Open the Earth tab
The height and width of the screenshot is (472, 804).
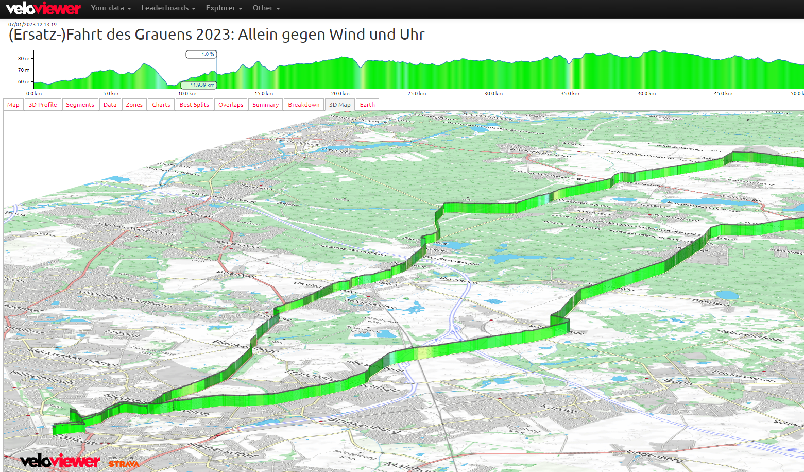point(367,105)
